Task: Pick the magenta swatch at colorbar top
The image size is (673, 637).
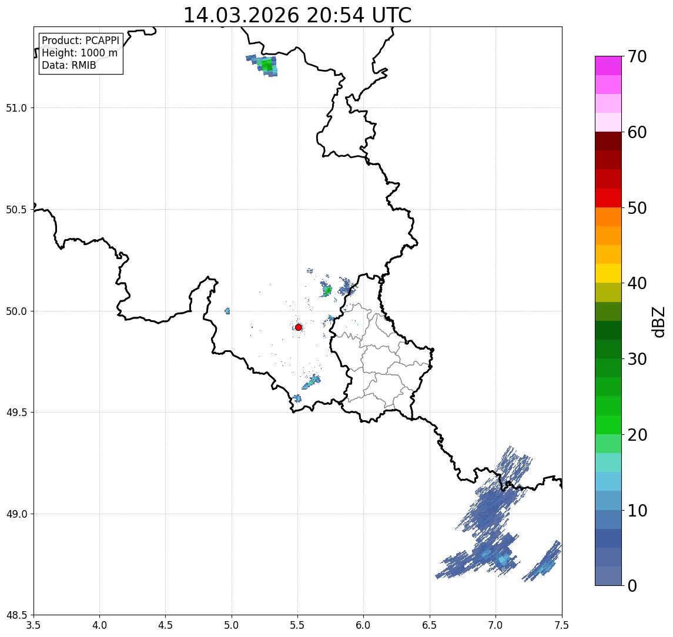Action: 608,66
